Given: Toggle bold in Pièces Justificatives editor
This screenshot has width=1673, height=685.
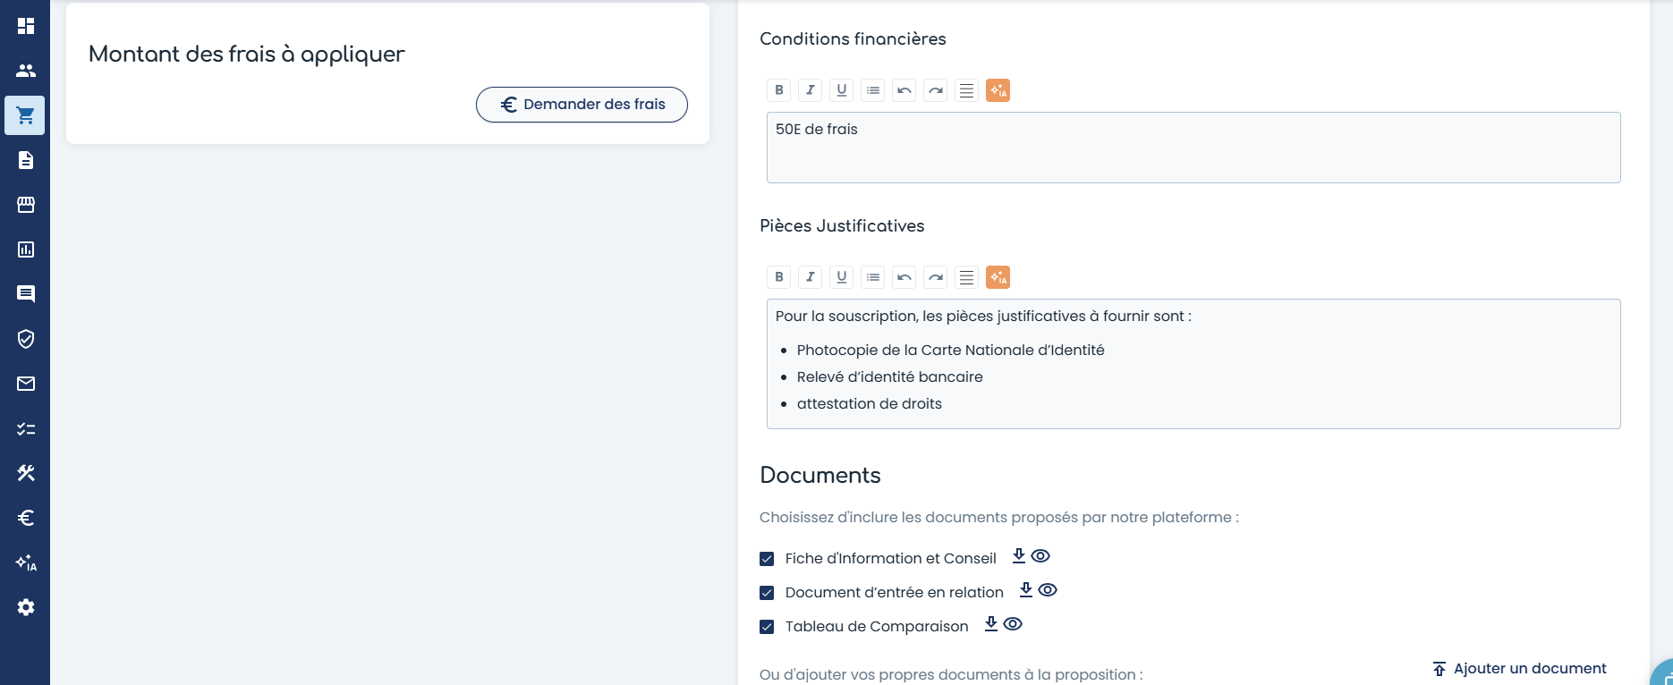Looking at the screenshot, I should [x=778, y=277].
